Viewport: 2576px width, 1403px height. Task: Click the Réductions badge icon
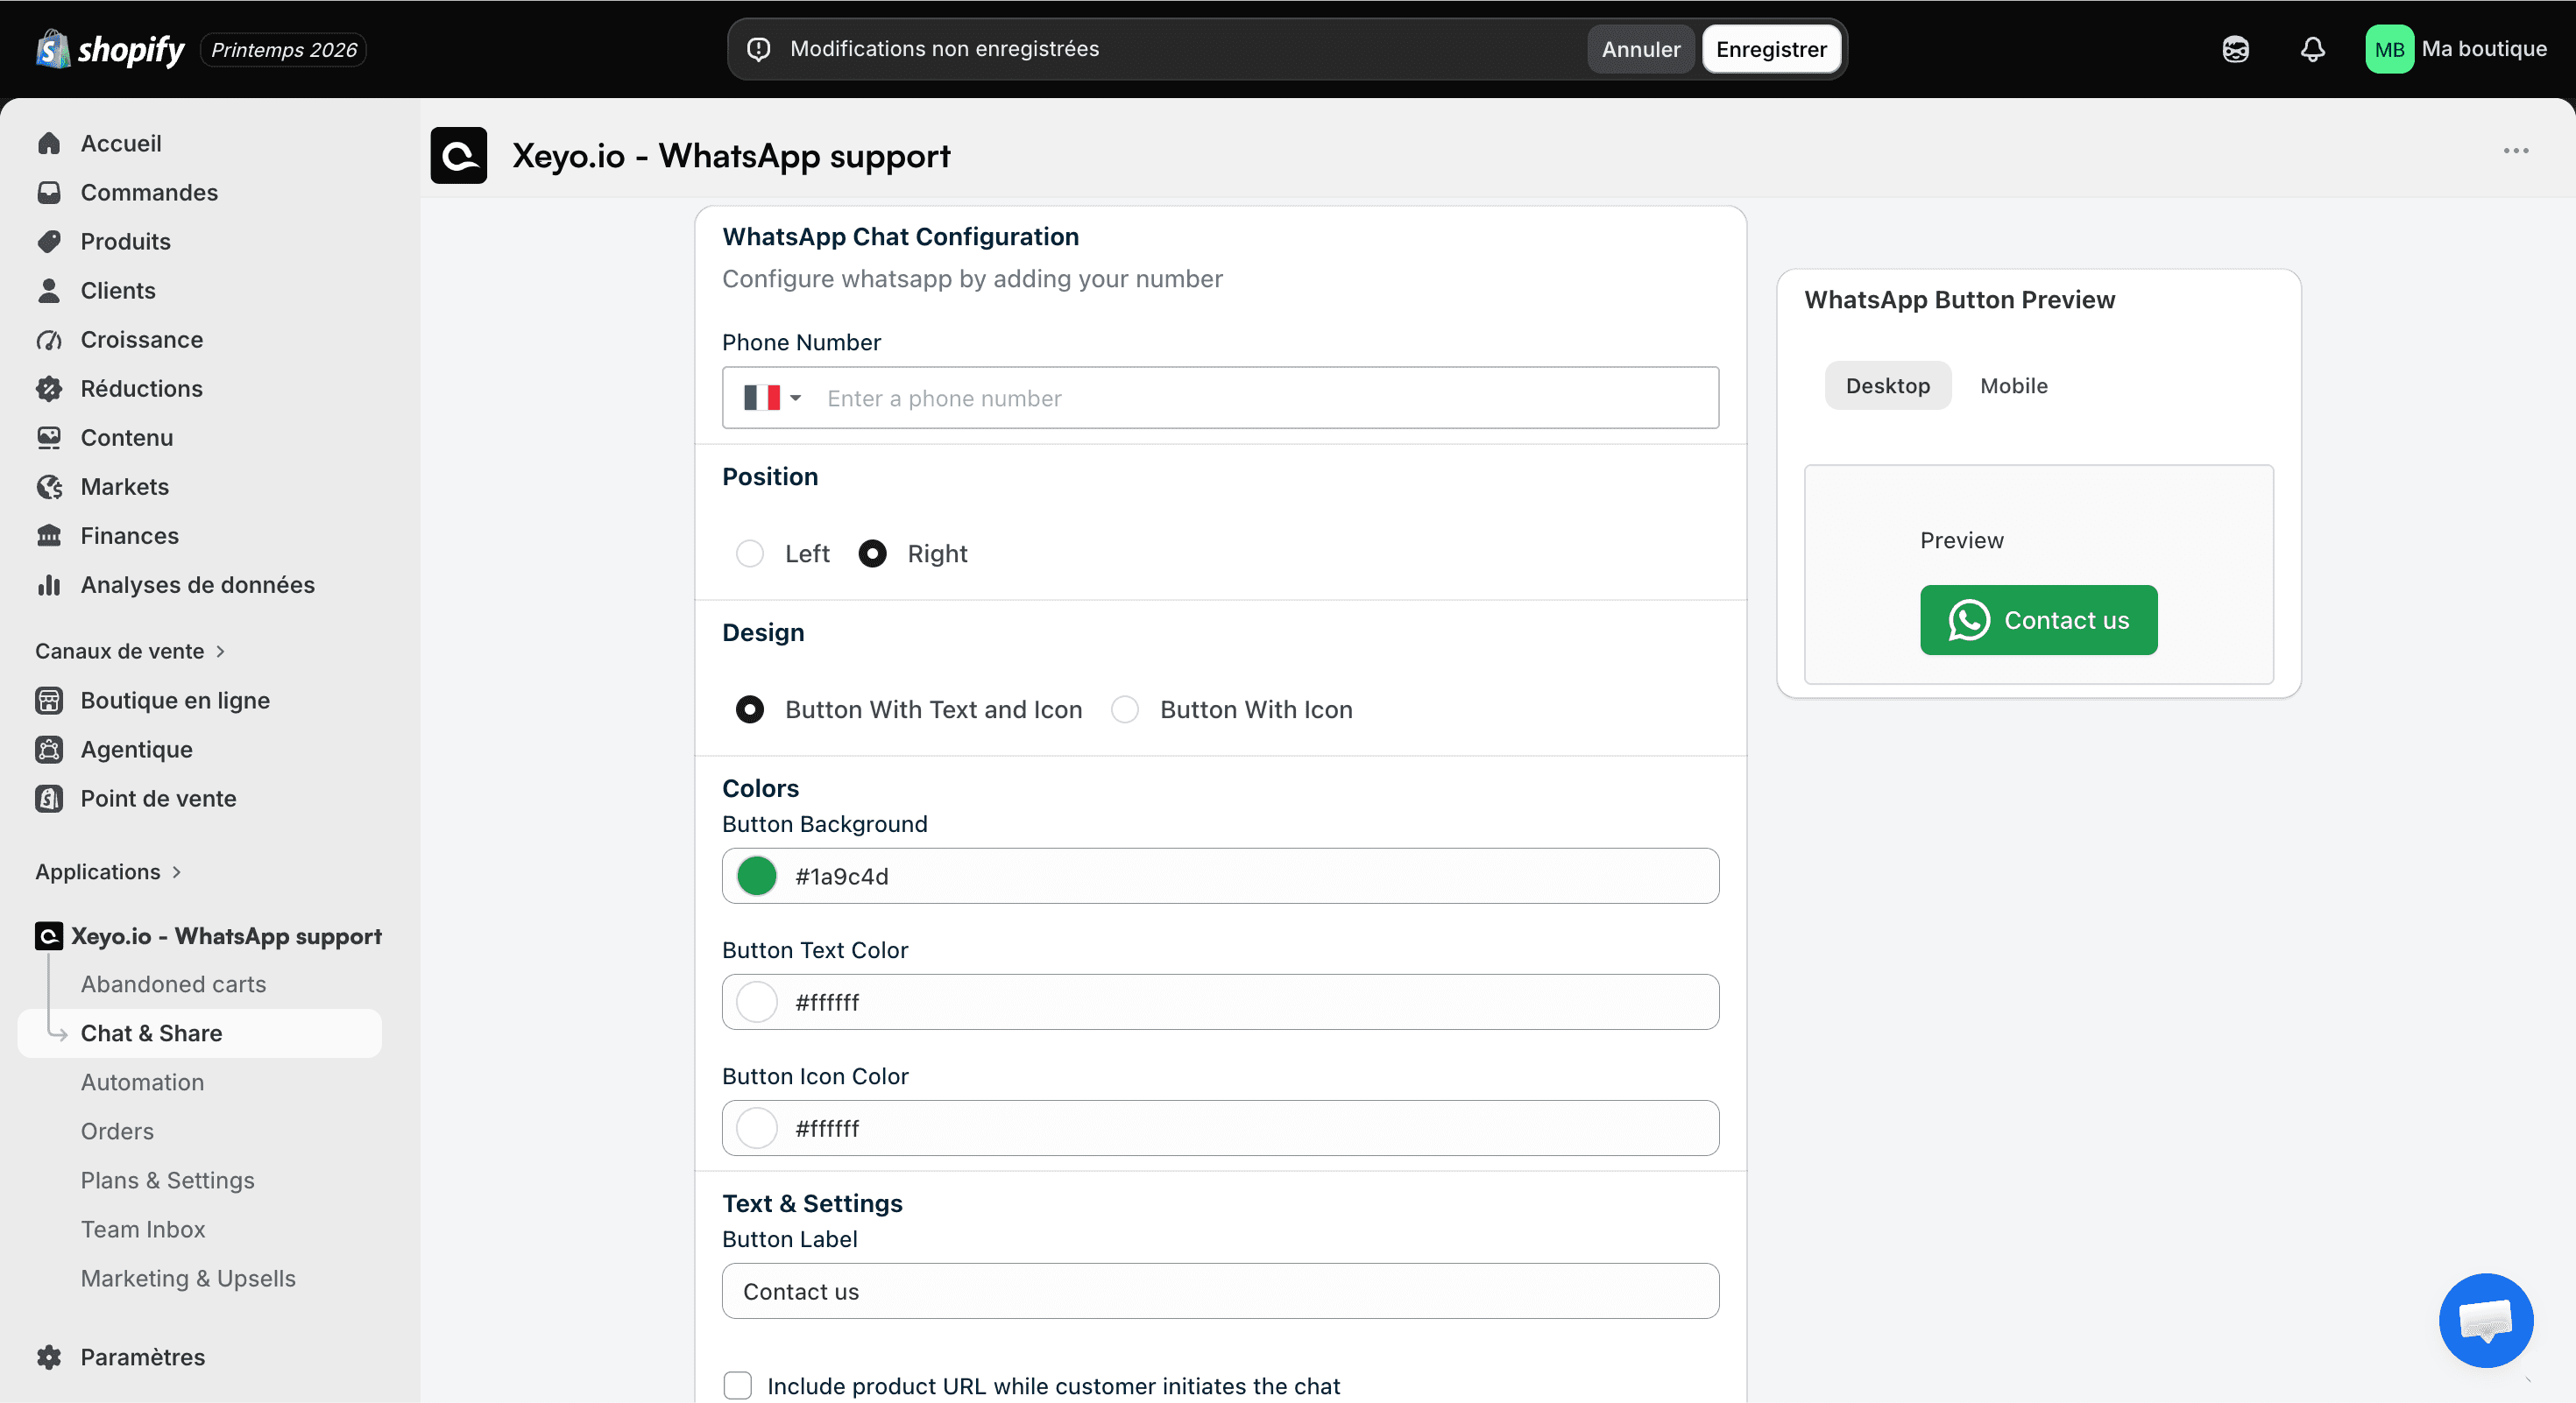coord(49,388)
